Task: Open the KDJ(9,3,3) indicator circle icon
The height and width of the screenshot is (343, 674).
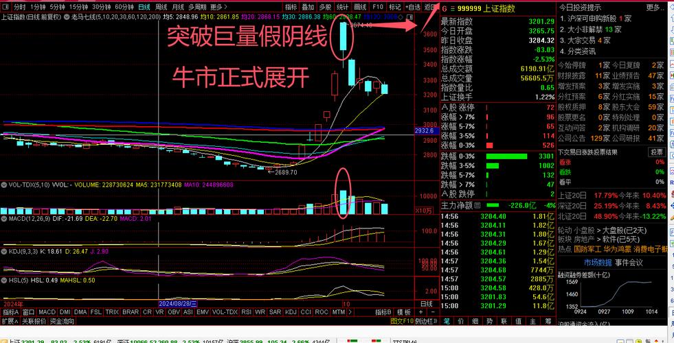Action: click(x=4, y=251)
